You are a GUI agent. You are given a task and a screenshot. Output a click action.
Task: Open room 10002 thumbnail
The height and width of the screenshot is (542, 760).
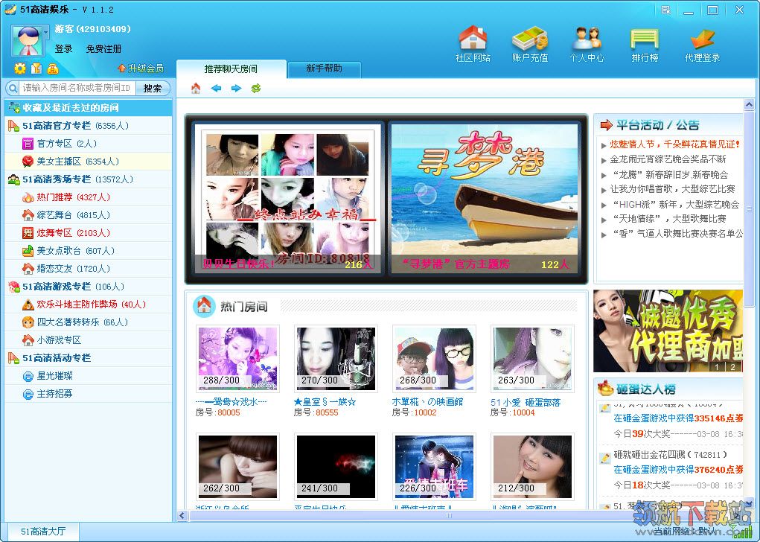(x=434, y=358)
